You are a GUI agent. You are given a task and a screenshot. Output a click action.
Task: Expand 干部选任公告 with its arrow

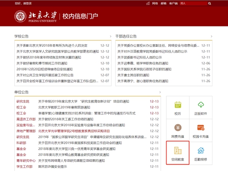[212, 36]
